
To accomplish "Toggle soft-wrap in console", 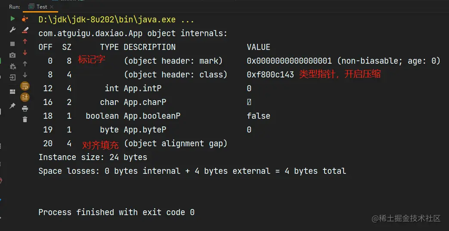I will pos(25,86).
